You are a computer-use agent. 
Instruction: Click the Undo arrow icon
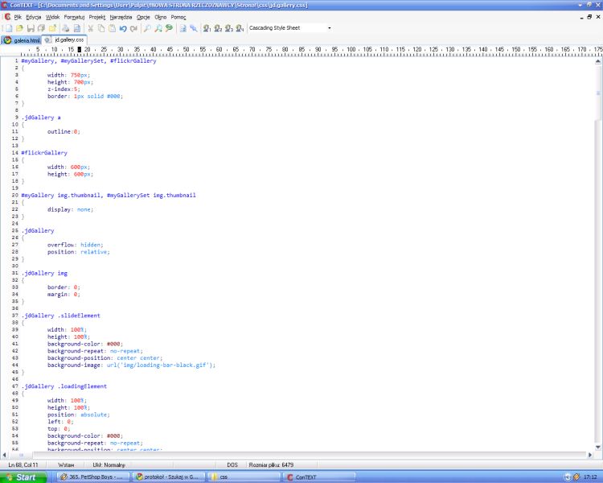coord(123,28)
